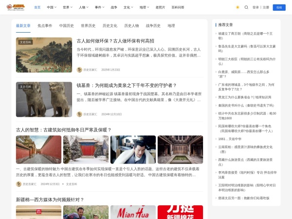This screenshot has width=292, height=219.
Task: Open recommended article 西藏什么旅游景点
Action: pyautogui.click(x=245, y=162)
